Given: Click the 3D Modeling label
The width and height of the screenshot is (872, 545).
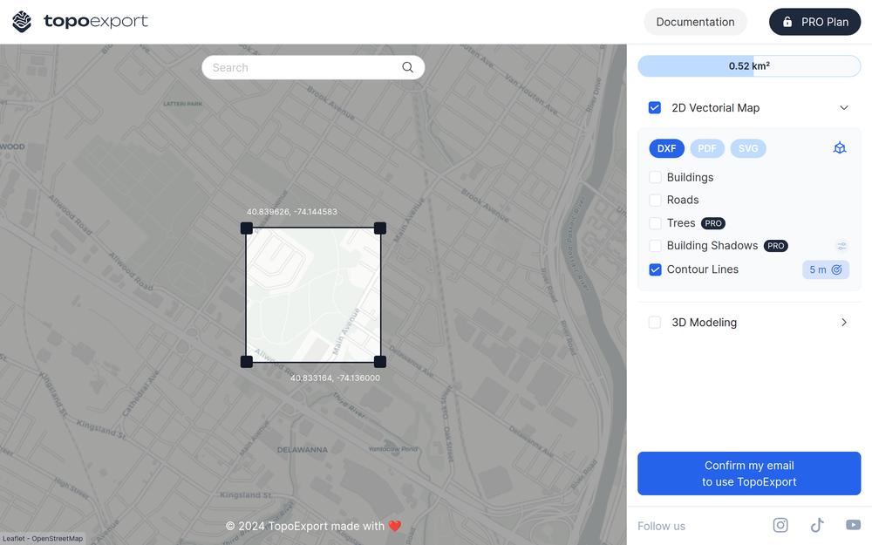Looking at the screenshot, I should [704, 323].
